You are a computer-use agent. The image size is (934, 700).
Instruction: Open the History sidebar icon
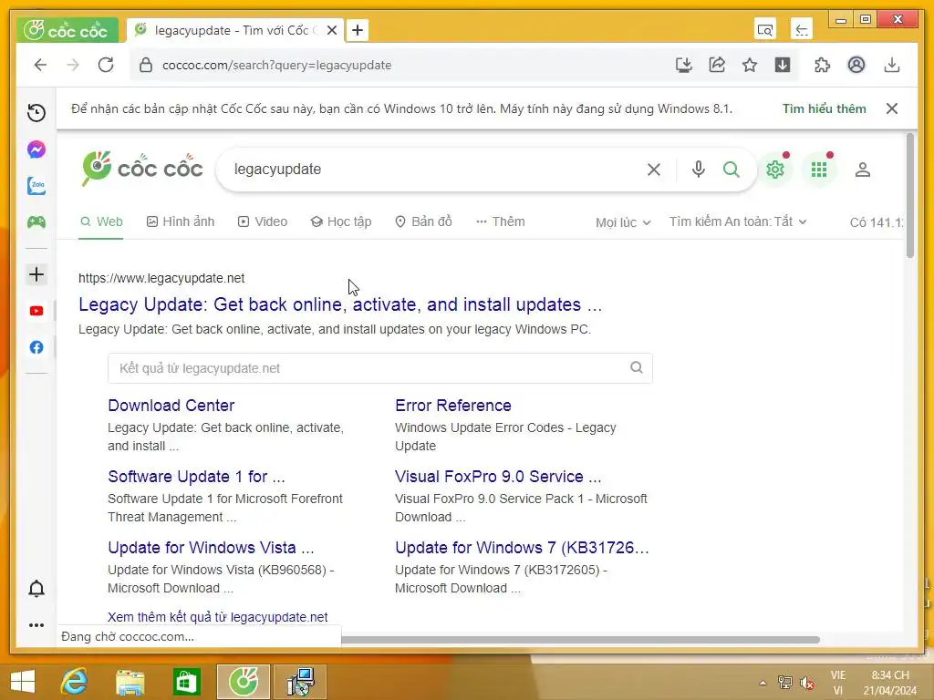point(36,112)
